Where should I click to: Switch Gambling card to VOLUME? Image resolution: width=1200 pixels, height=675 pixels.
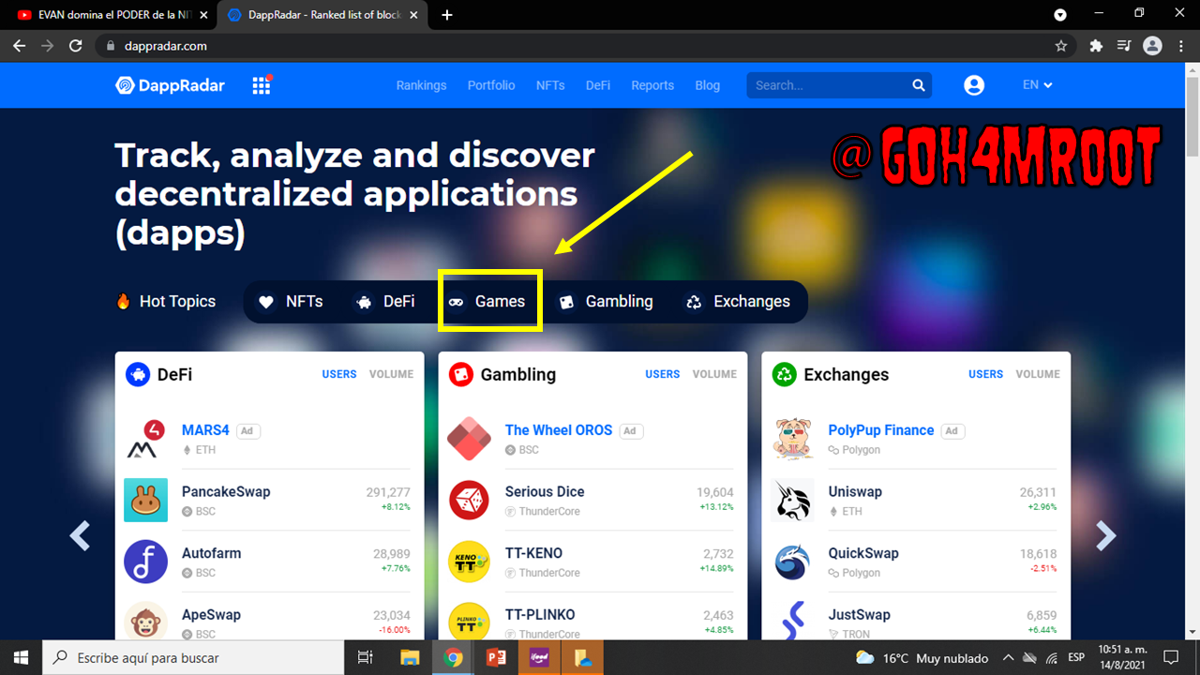[714, 374]
